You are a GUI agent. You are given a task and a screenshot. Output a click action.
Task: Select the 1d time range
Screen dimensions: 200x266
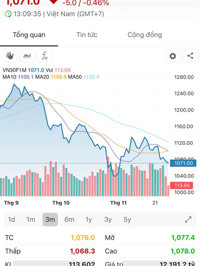[12, 219]
